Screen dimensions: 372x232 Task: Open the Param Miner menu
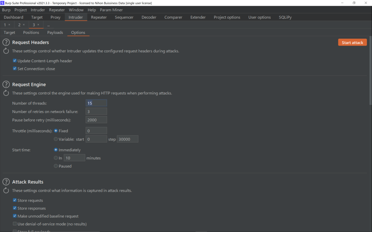(111, 10)
